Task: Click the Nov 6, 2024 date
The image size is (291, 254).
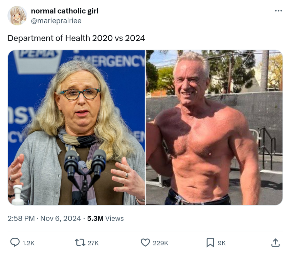Action: click(x=61, y=218)
